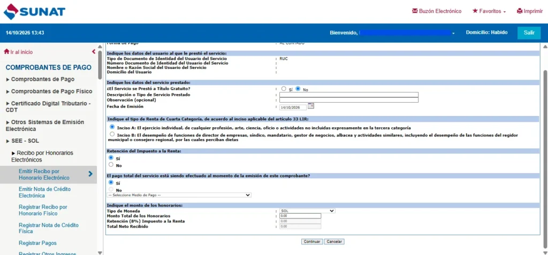The width and height of the screenshot is (548, 255).
Task: Select Sí for Retención del Impuesto
Action: point(111,158)
